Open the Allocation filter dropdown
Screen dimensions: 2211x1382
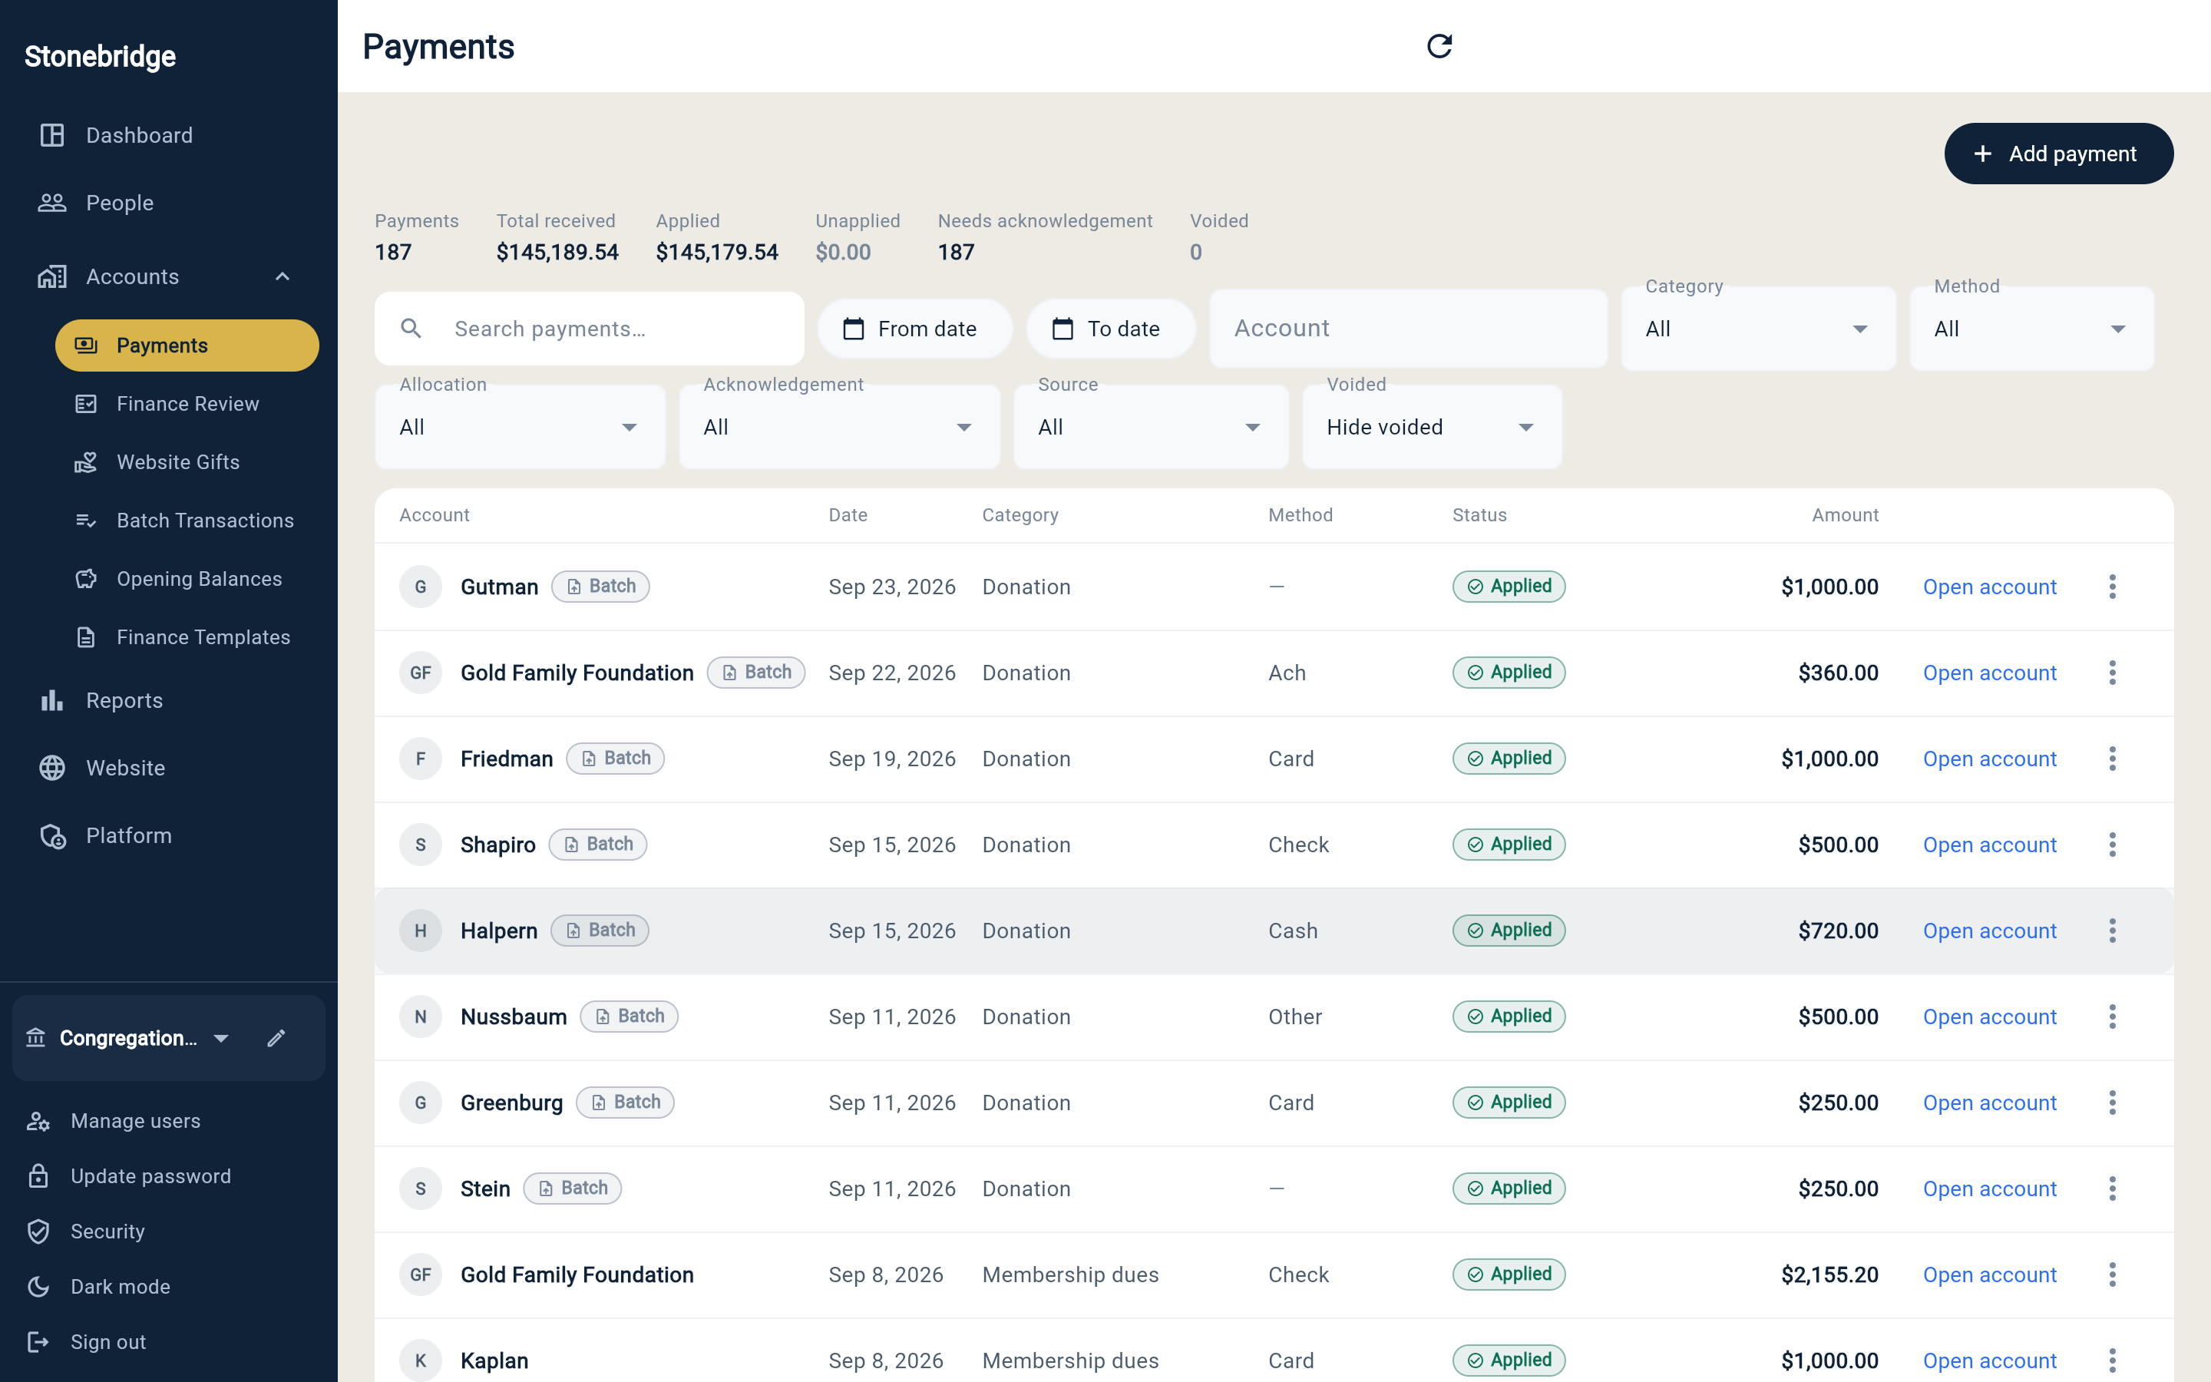pos(520,427)
